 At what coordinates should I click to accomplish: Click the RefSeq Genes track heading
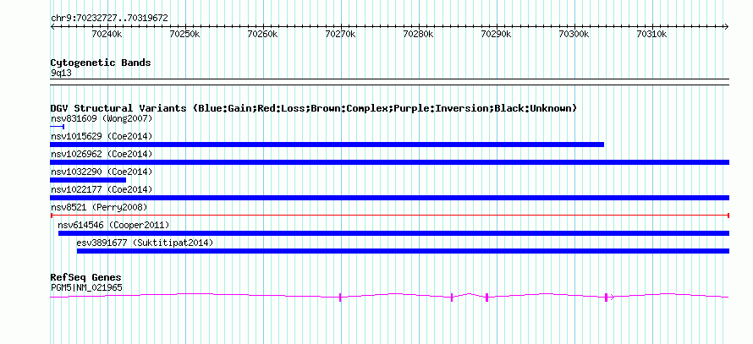(x=86, y=277)
